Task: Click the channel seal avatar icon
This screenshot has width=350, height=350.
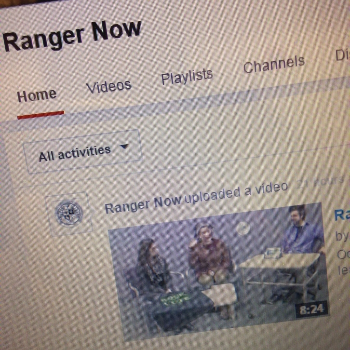Action: (x=69, y=213)
